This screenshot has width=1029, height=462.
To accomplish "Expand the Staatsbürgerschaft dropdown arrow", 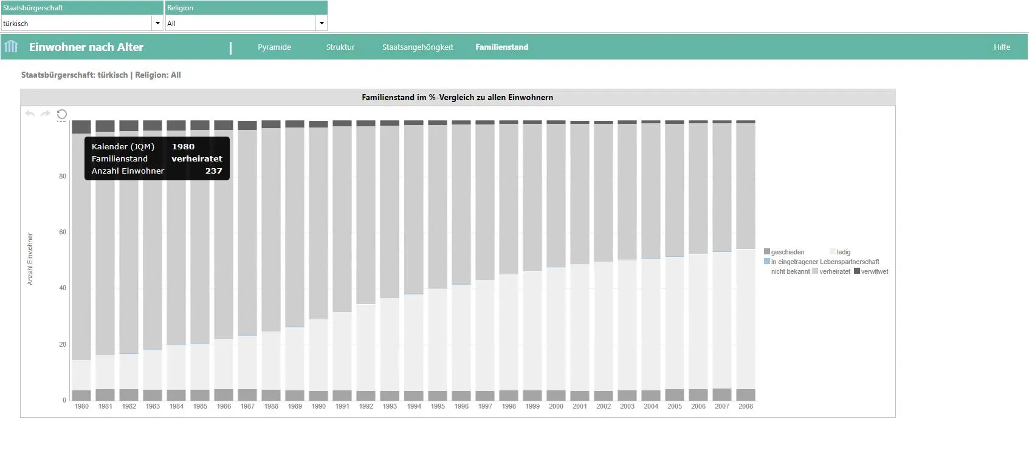I will (x=157, y=24).
